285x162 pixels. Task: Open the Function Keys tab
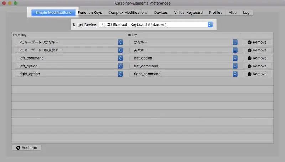(x=90, y=13)
